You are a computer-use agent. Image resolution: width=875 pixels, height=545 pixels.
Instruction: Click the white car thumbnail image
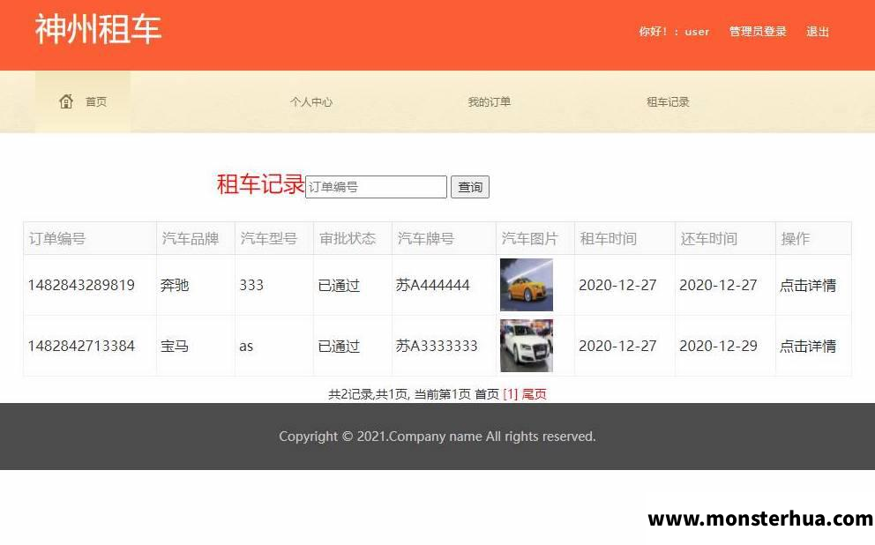527,346
